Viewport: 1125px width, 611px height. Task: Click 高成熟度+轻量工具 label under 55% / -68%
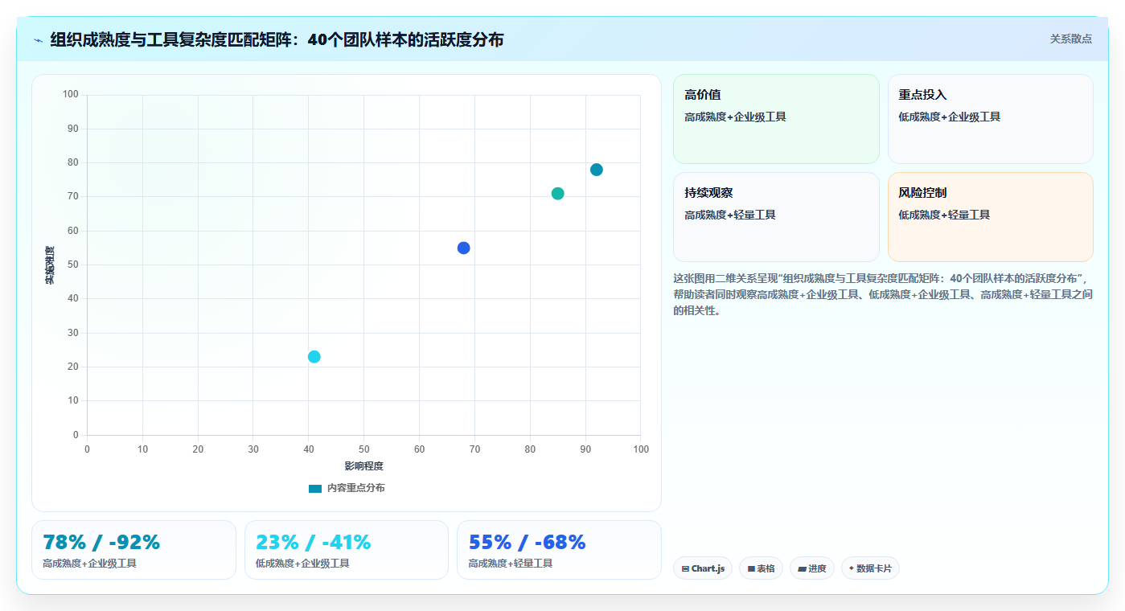click(x=511, y=564)
